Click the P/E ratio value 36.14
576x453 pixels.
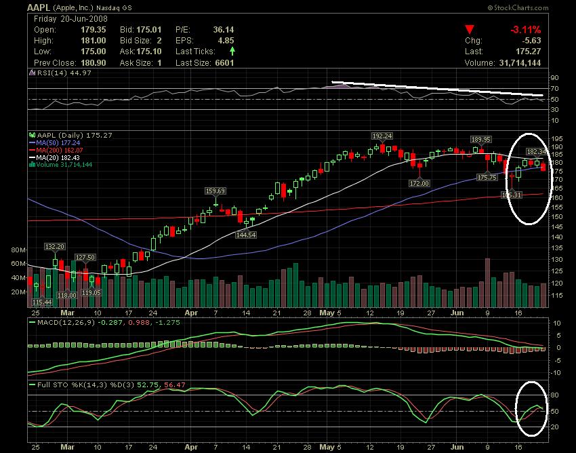[x=224, y=30]
